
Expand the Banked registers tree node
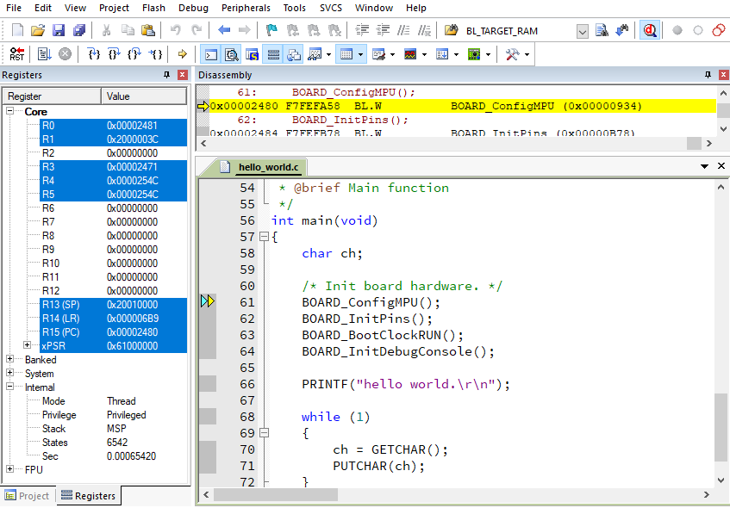10,360
